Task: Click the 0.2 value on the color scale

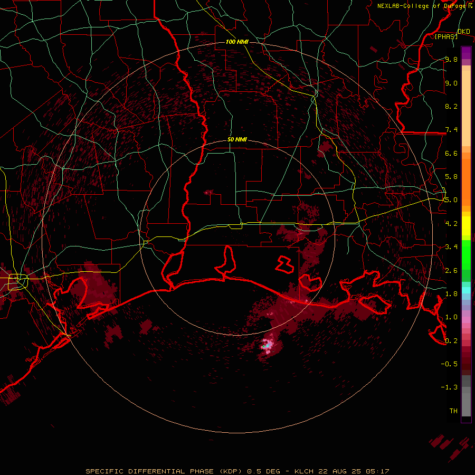Action: [x=451, y=341]
